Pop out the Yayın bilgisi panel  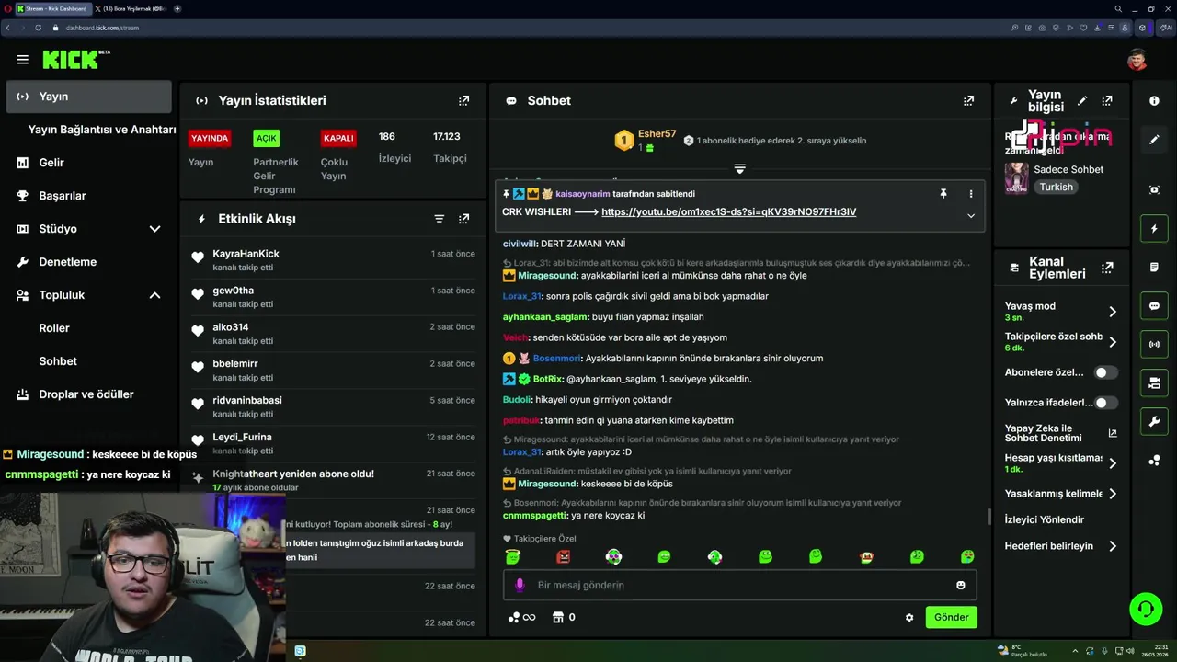pyautogui.click(x=1107, y=100)
